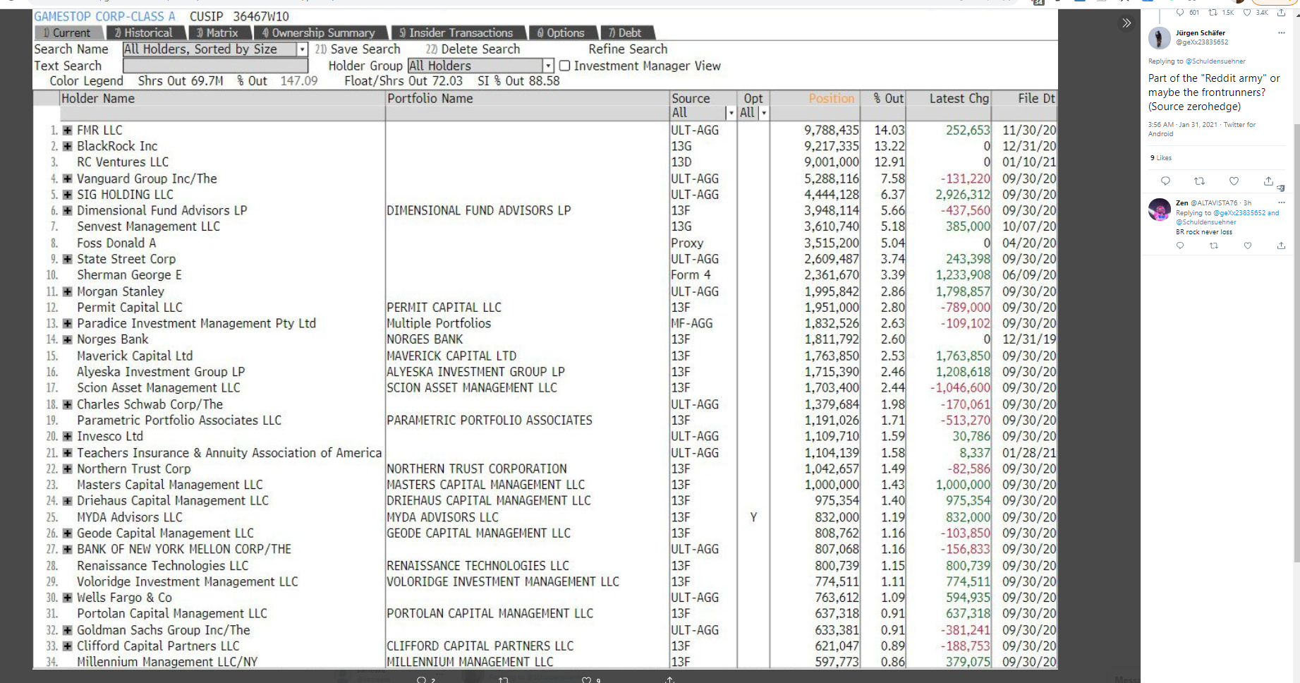Switch to the Historical tab
The image size is (1300, 683).
[147, 32]
